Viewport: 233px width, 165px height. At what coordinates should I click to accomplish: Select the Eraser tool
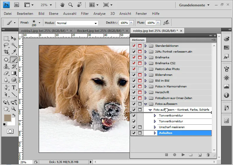pyautogui.click(x=6, y=73)
